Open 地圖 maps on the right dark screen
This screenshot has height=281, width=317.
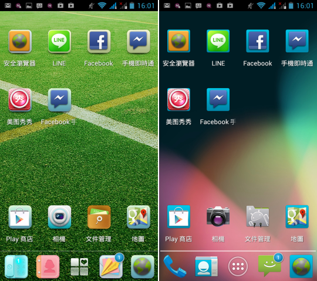(x=297, y=217)
